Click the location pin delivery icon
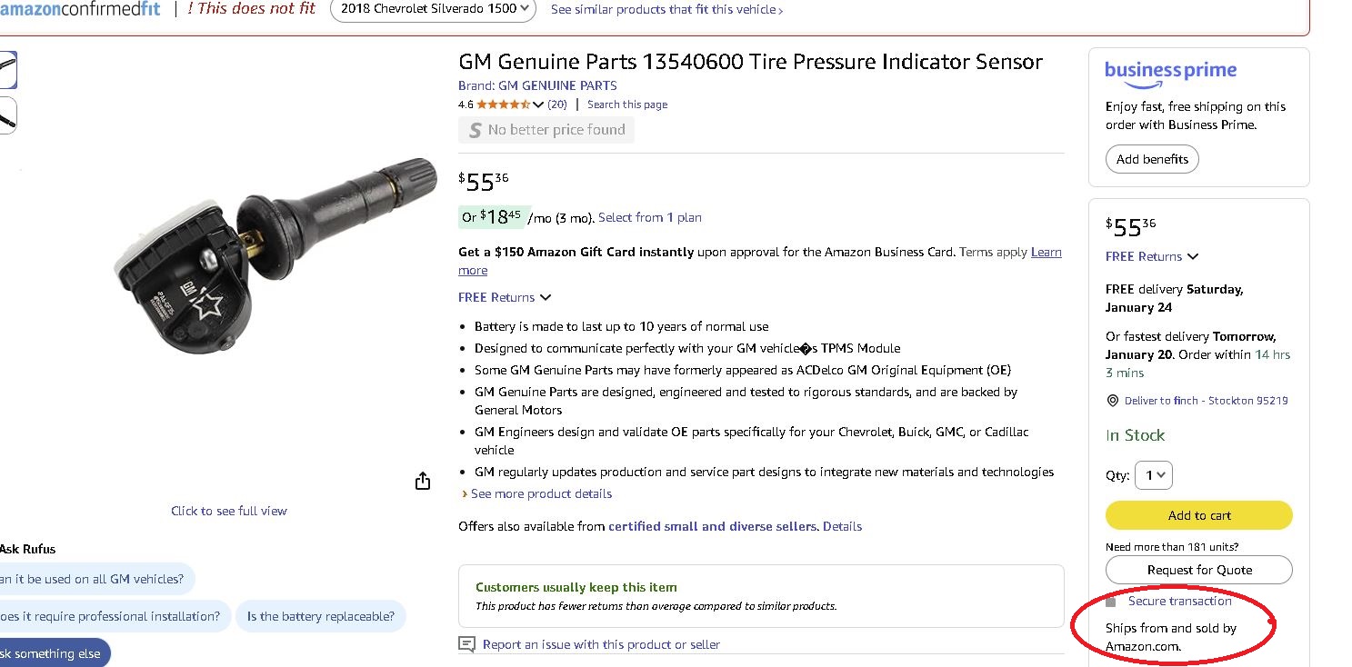 point(1113,401)
